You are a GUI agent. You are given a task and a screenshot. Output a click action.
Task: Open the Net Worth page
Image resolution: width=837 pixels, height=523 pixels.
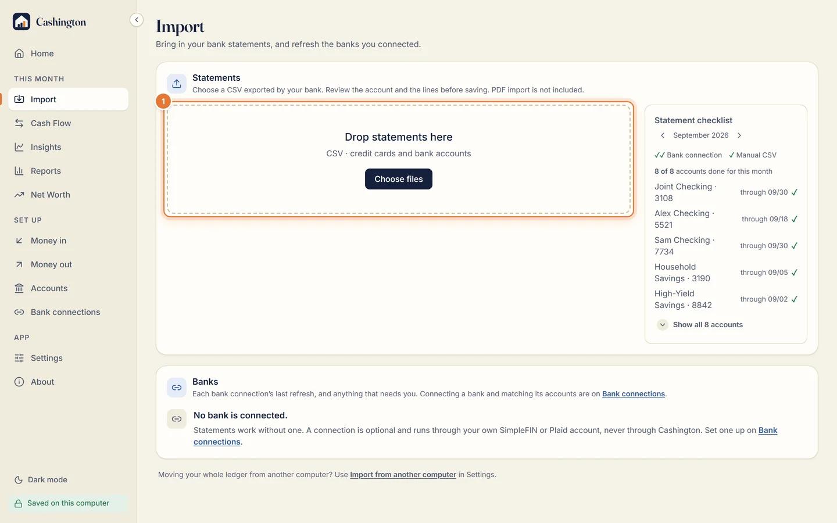pos(69,195)
